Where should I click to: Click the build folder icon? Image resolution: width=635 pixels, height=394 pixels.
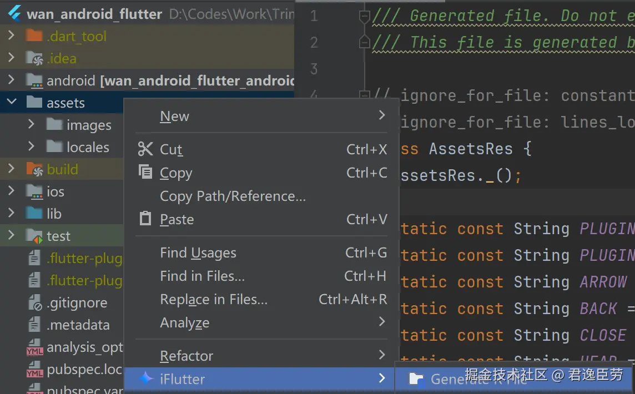point(34,170)
